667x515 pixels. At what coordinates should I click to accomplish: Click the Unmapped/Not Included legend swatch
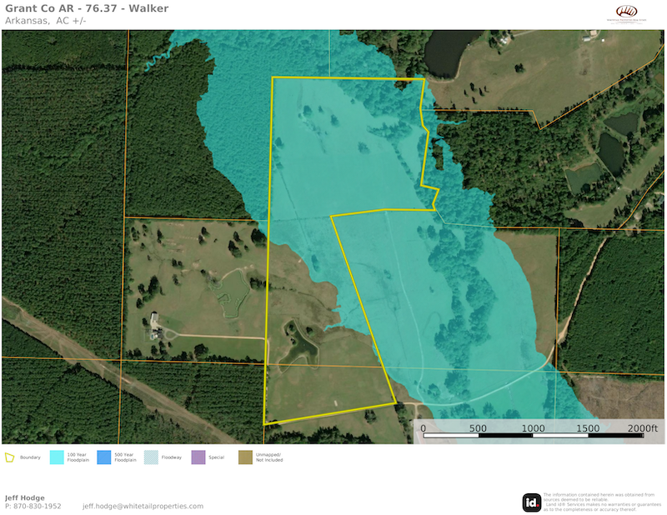coord(245,457)
